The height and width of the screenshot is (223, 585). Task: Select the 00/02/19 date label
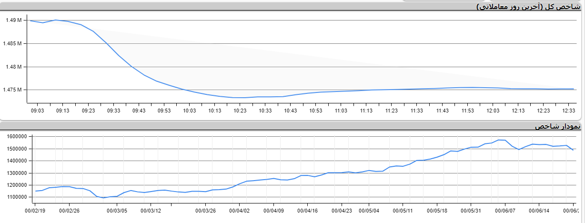36,210
